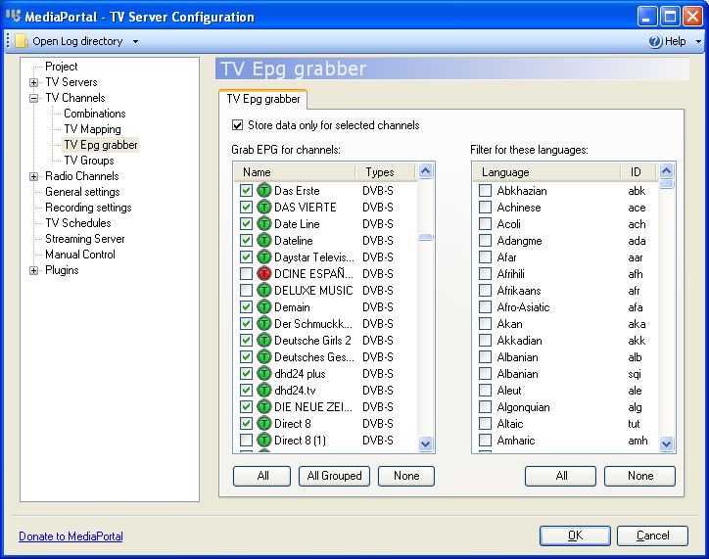This screenshot has width=709, height=559.
Task: Uncheck Store data only for selected channels
Action: (237, 125)
